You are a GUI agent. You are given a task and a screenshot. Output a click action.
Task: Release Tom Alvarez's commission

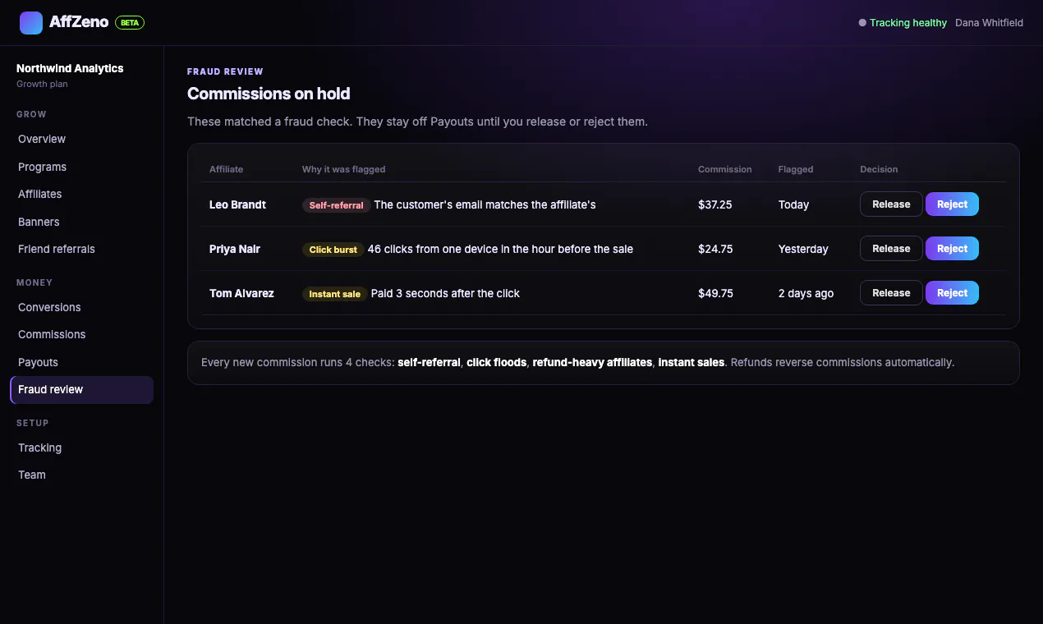(891, 293)
